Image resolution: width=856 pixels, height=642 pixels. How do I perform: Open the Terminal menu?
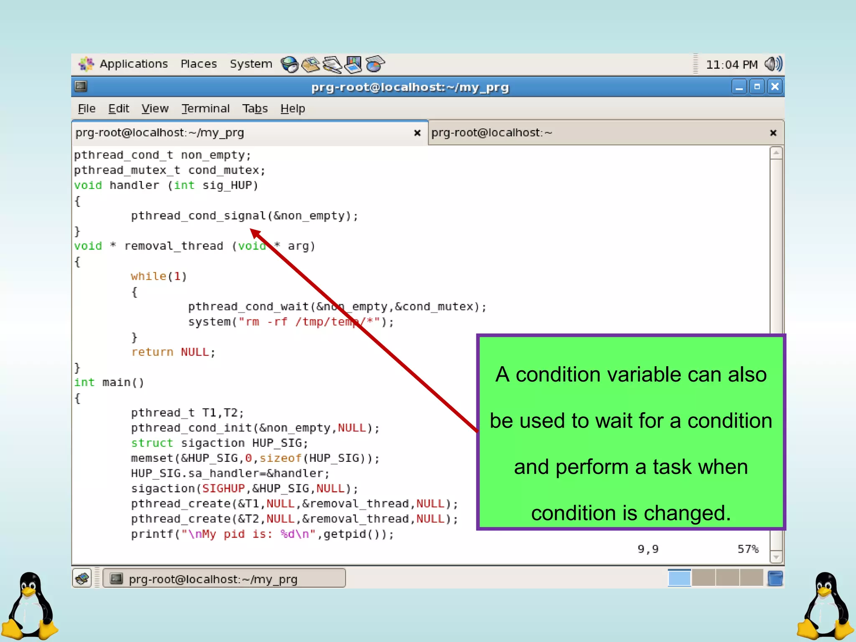point(206,109)
